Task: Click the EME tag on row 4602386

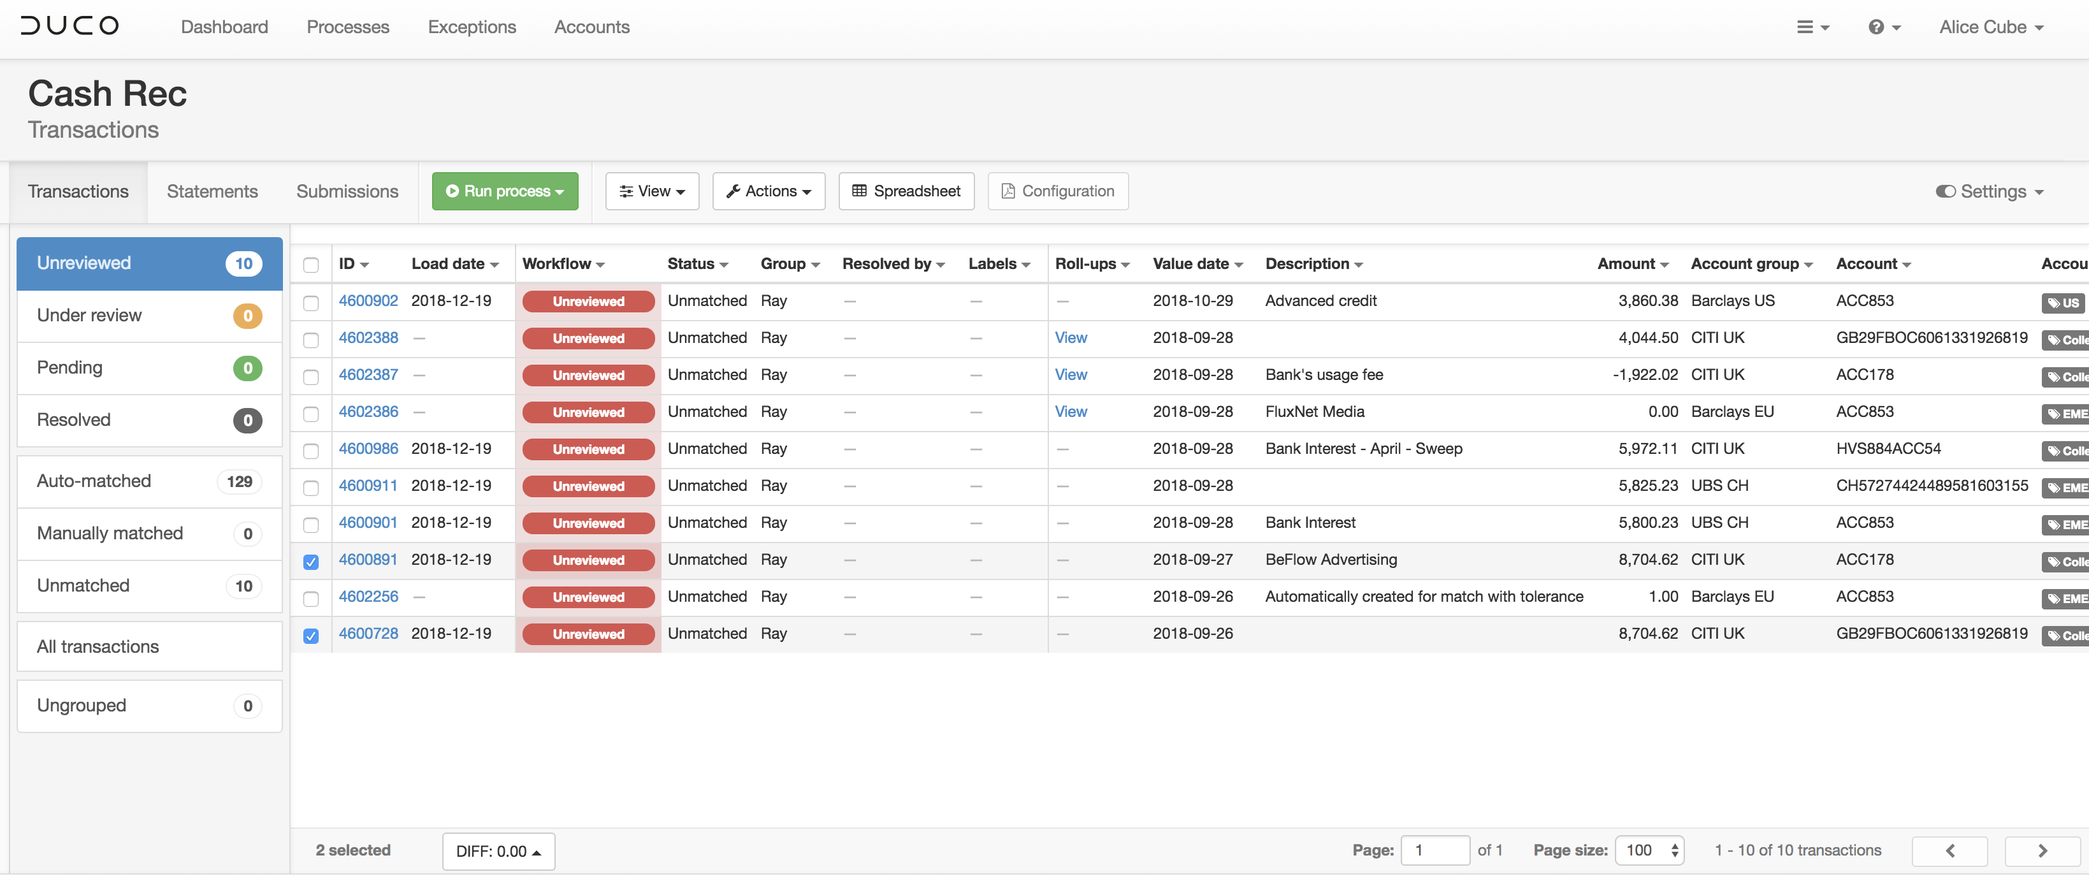Action: pyautogui.click(x=2065, y=414)
